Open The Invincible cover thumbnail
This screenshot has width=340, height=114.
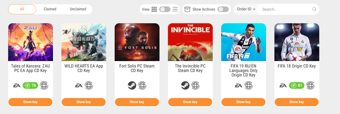[x=190, y=42]
